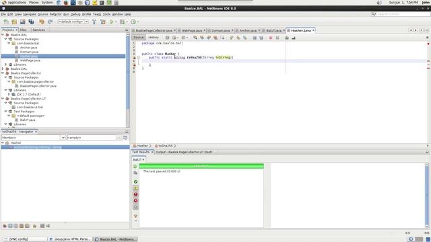The width and height of the screenshot is (431, 242).
Task: Click the editor Find Selection magnifier icon
Action: 195,38
